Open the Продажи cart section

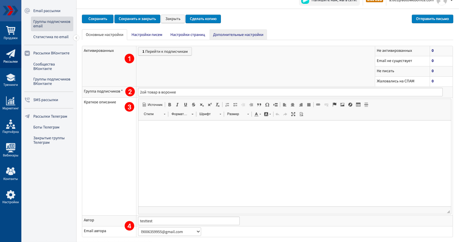[x=11, y=33]
